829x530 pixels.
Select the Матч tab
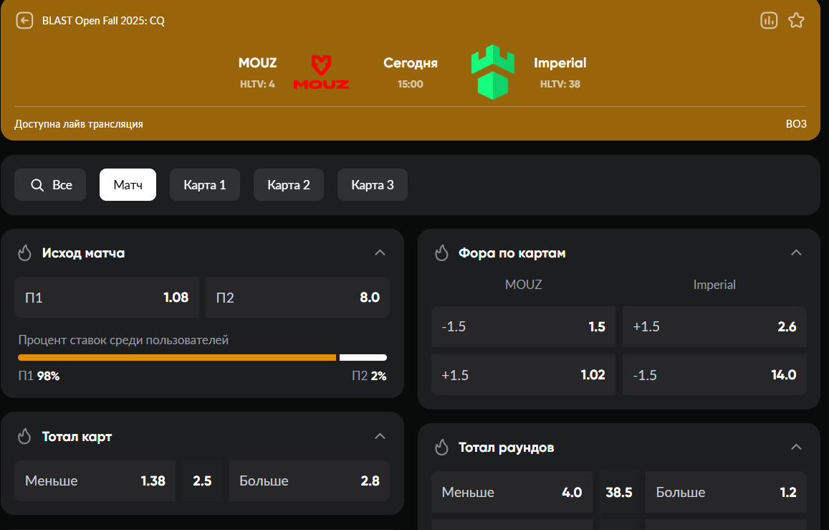tap(128, 184)
